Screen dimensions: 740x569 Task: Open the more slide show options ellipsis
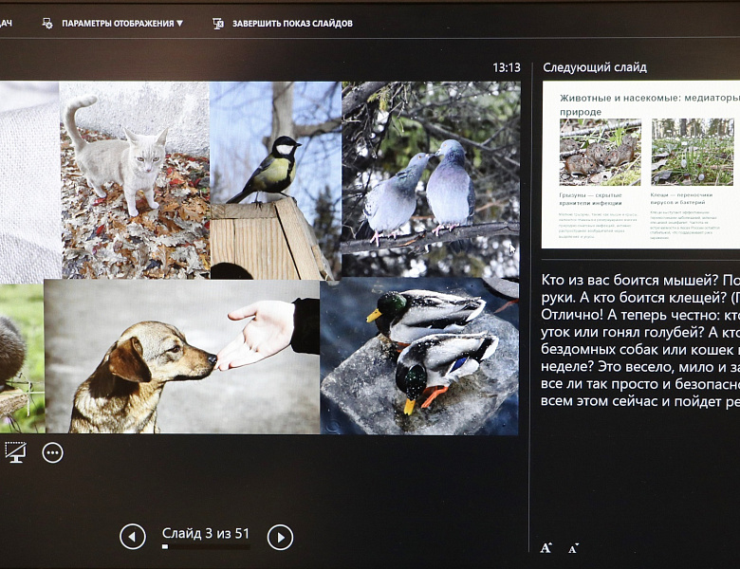pyautogui.click(x=52, y=453)
